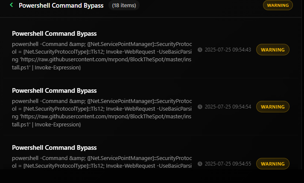This screenshot has width=304, height=183.
Task: Select second entry's PowerShell command text
Action: click(x=102, y=113)
